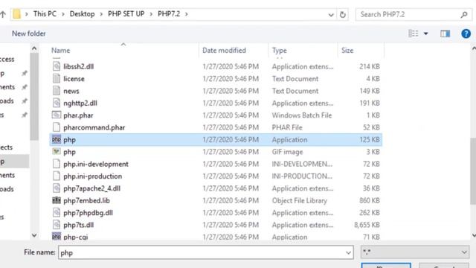Image resolution: width=476 pixels, height=268 pixels.
Task: Click the New folder button
Action: click(29, 33)
